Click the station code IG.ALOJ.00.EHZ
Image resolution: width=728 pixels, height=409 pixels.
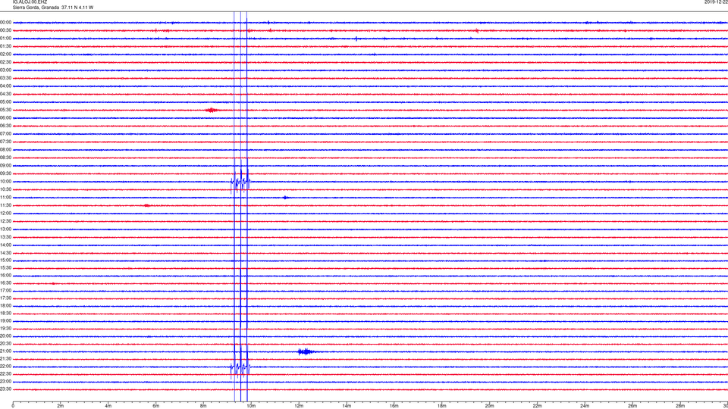(30, 2)
